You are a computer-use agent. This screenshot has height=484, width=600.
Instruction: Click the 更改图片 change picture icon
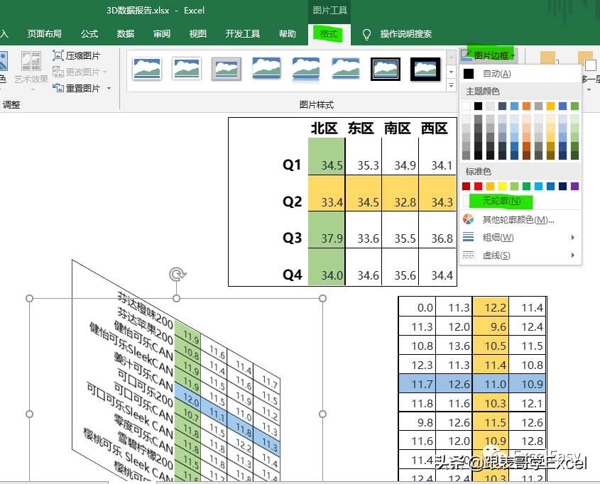pyautogui.click(x=58, y=72)
